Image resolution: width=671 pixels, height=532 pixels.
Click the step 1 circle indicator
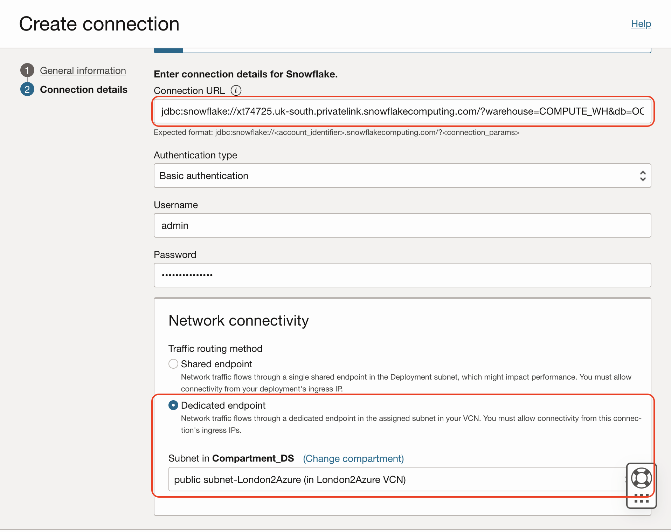coord(28,70)
